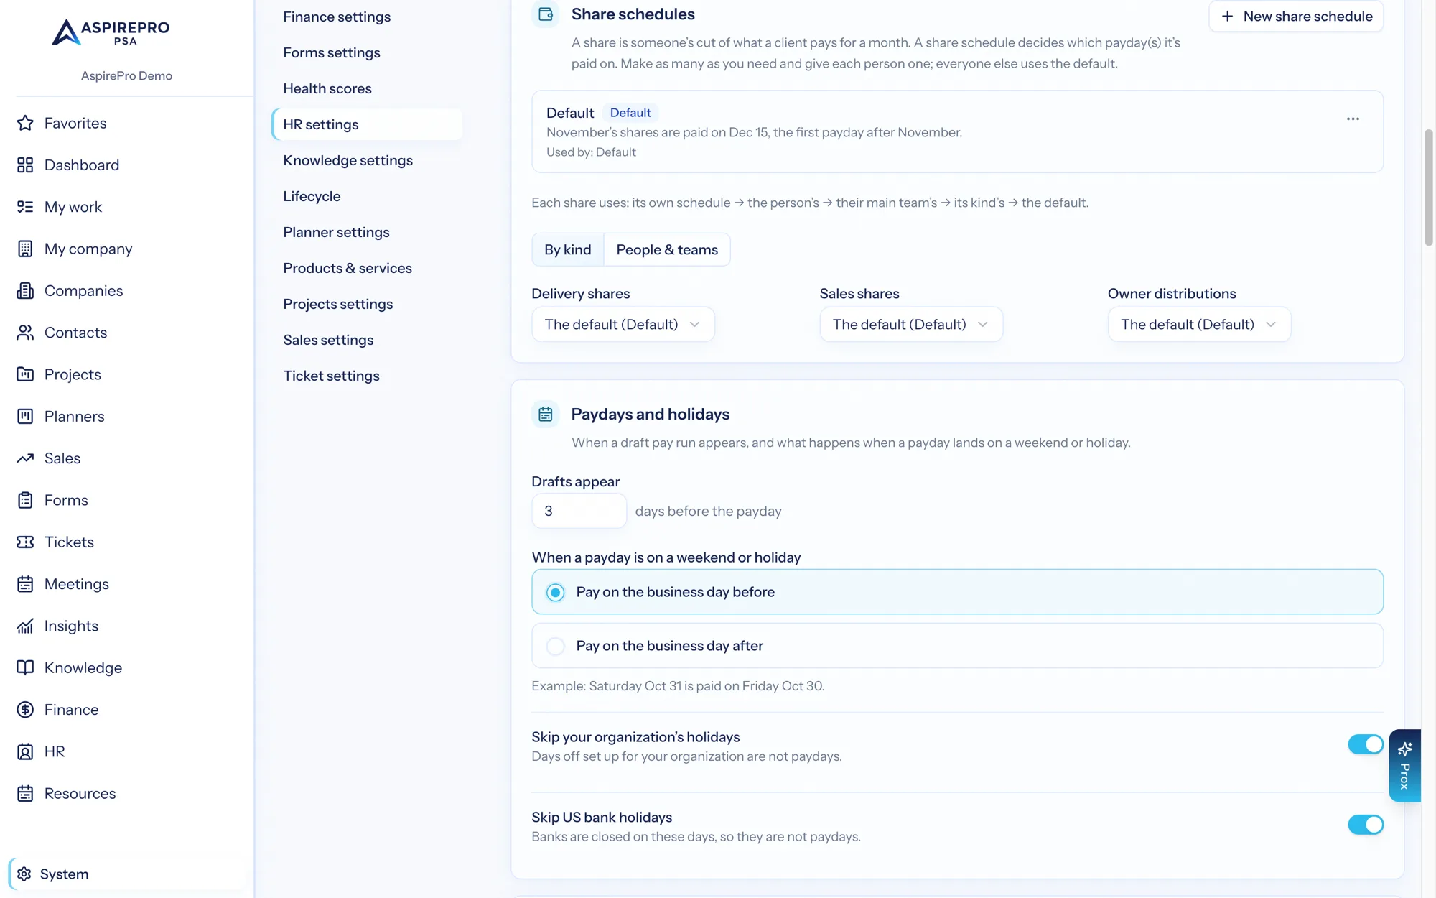Click the Planners board icon

coord(25,416)
